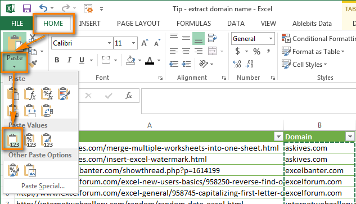
Task: Click the Comma Style icon
Action: click(269, 51)
